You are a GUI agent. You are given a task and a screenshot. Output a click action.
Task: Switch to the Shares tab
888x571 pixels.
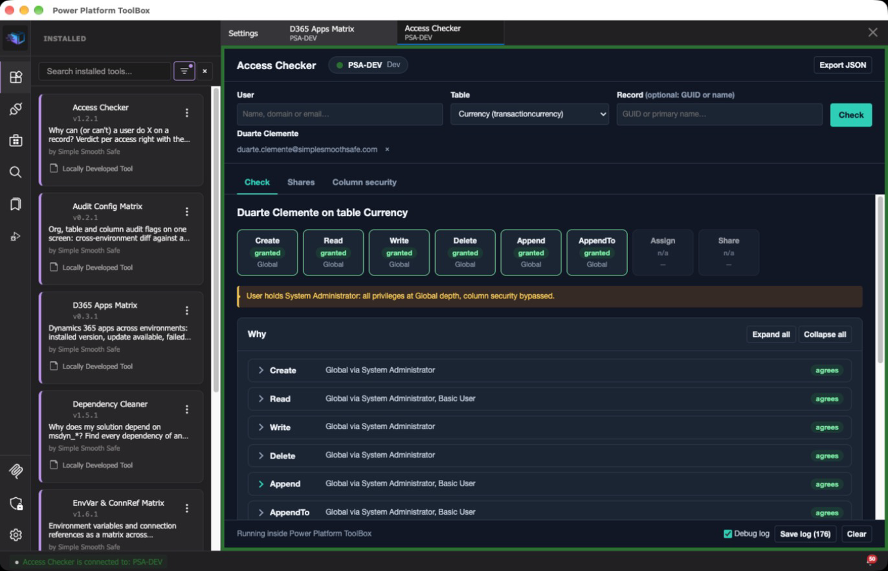301,182
